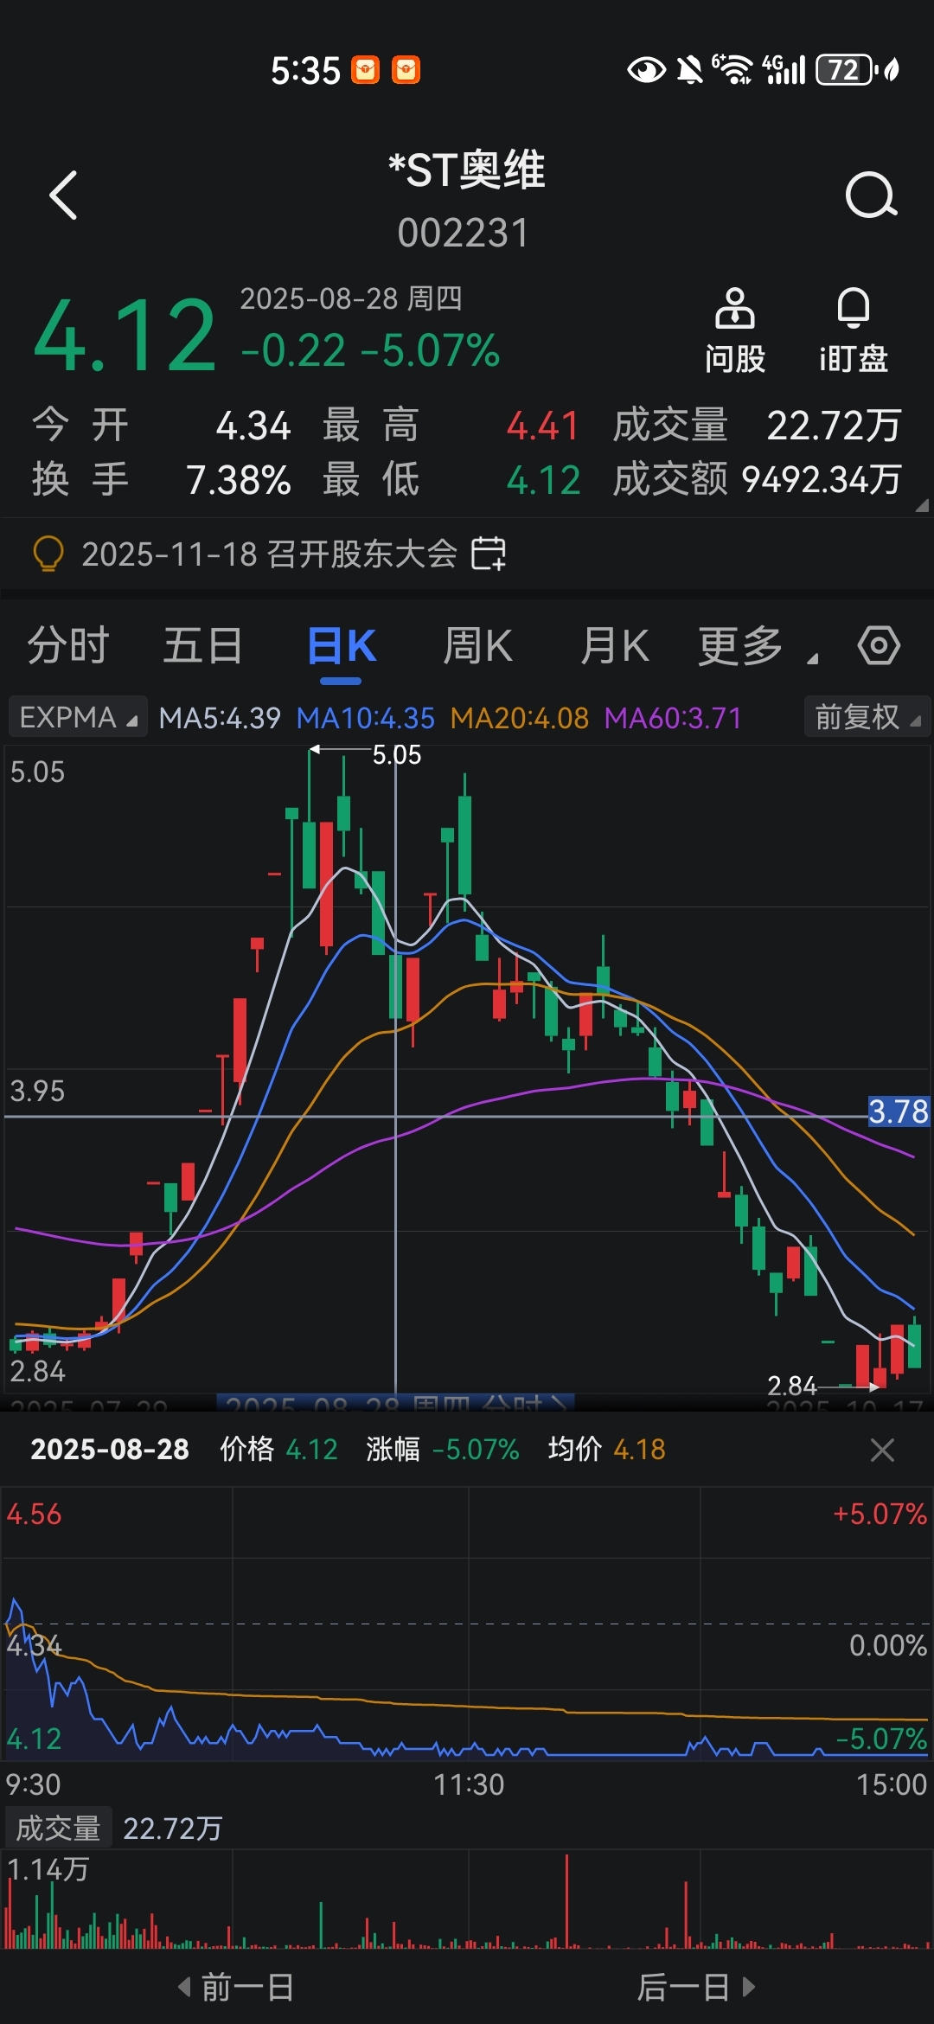The height and width of the screenshot is (2024, 934).
Task: Add shareholder meeting to calendar icon
Action: pos(489,554)
